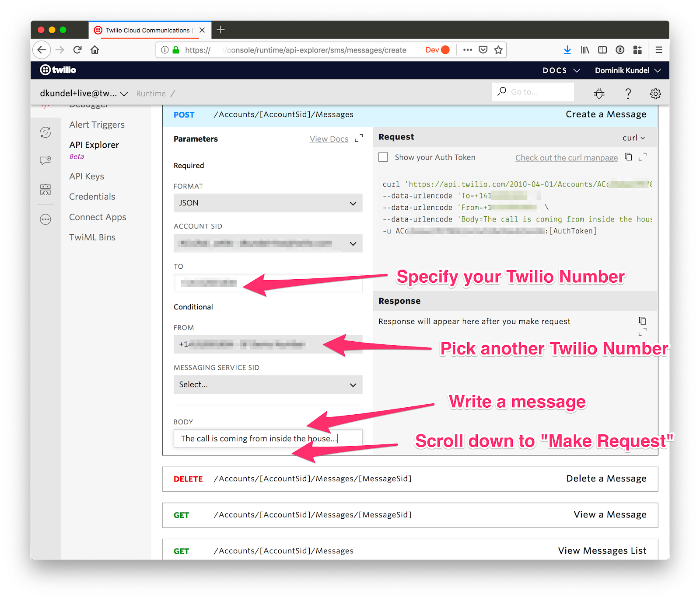
Task: Open API Keys in sidebar
Action: click(x=87, y=176)
